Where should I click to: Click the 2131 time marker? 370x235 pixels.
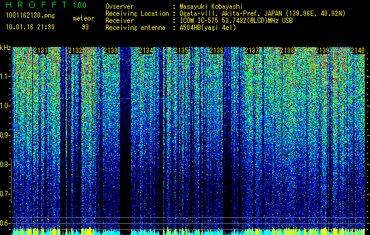click(x=41, y=51)
